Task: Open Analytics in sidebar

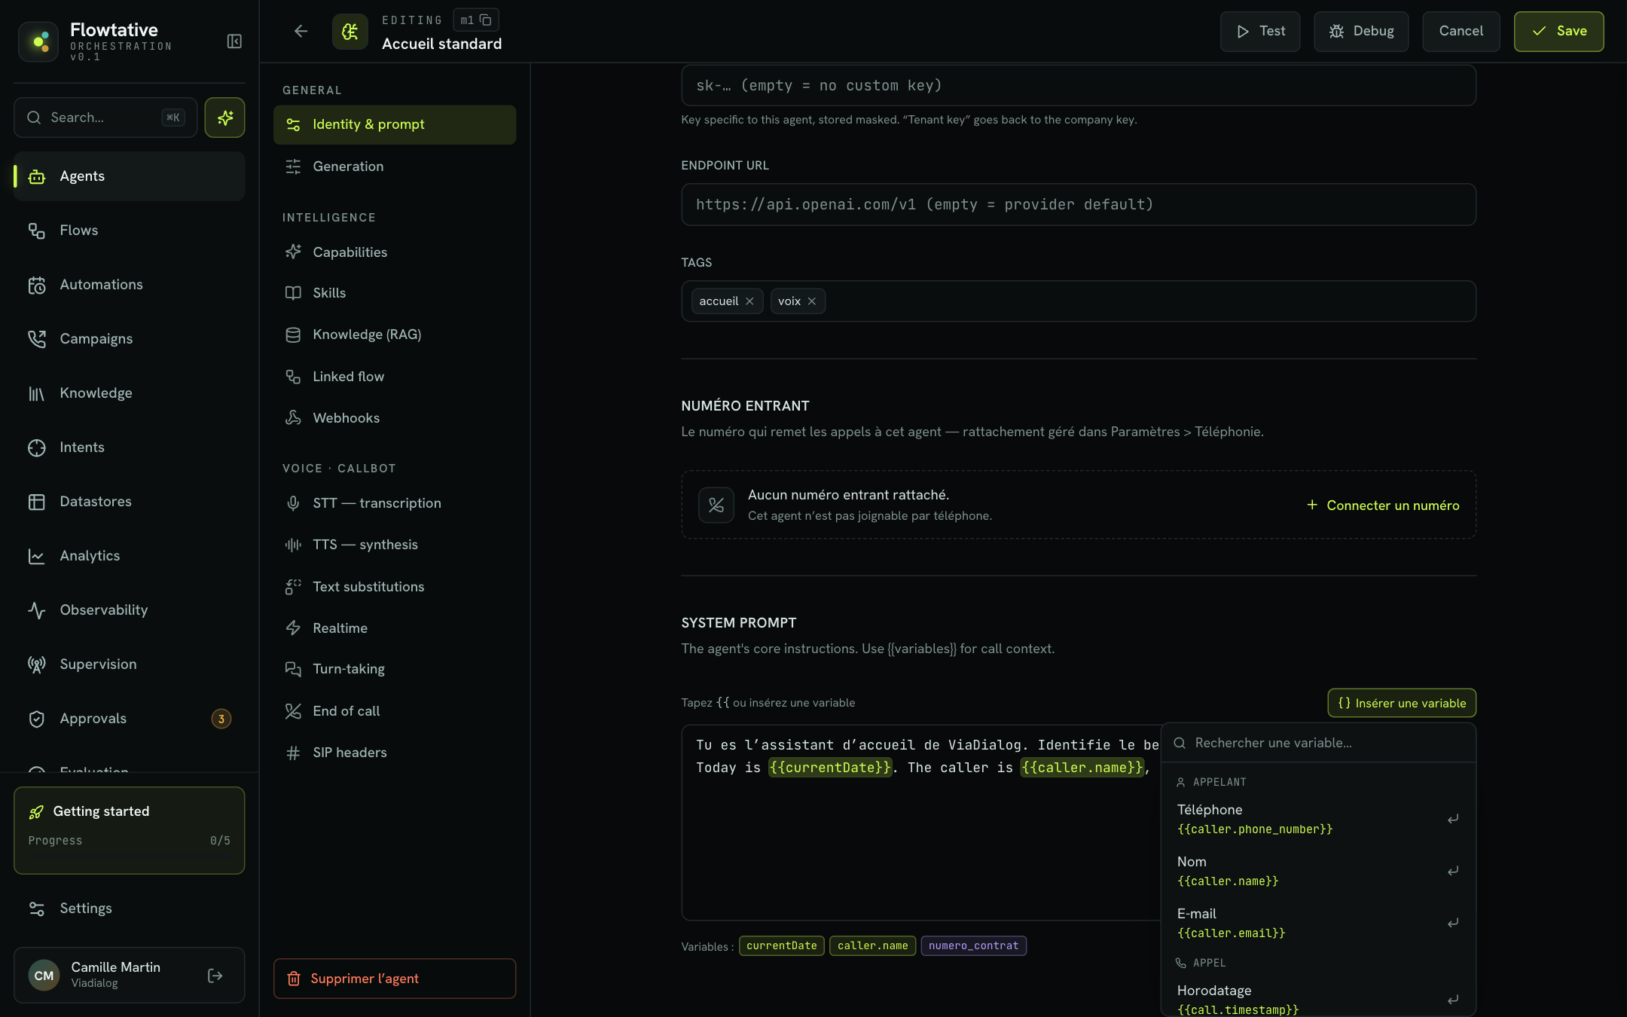Action: click(130, 556)
